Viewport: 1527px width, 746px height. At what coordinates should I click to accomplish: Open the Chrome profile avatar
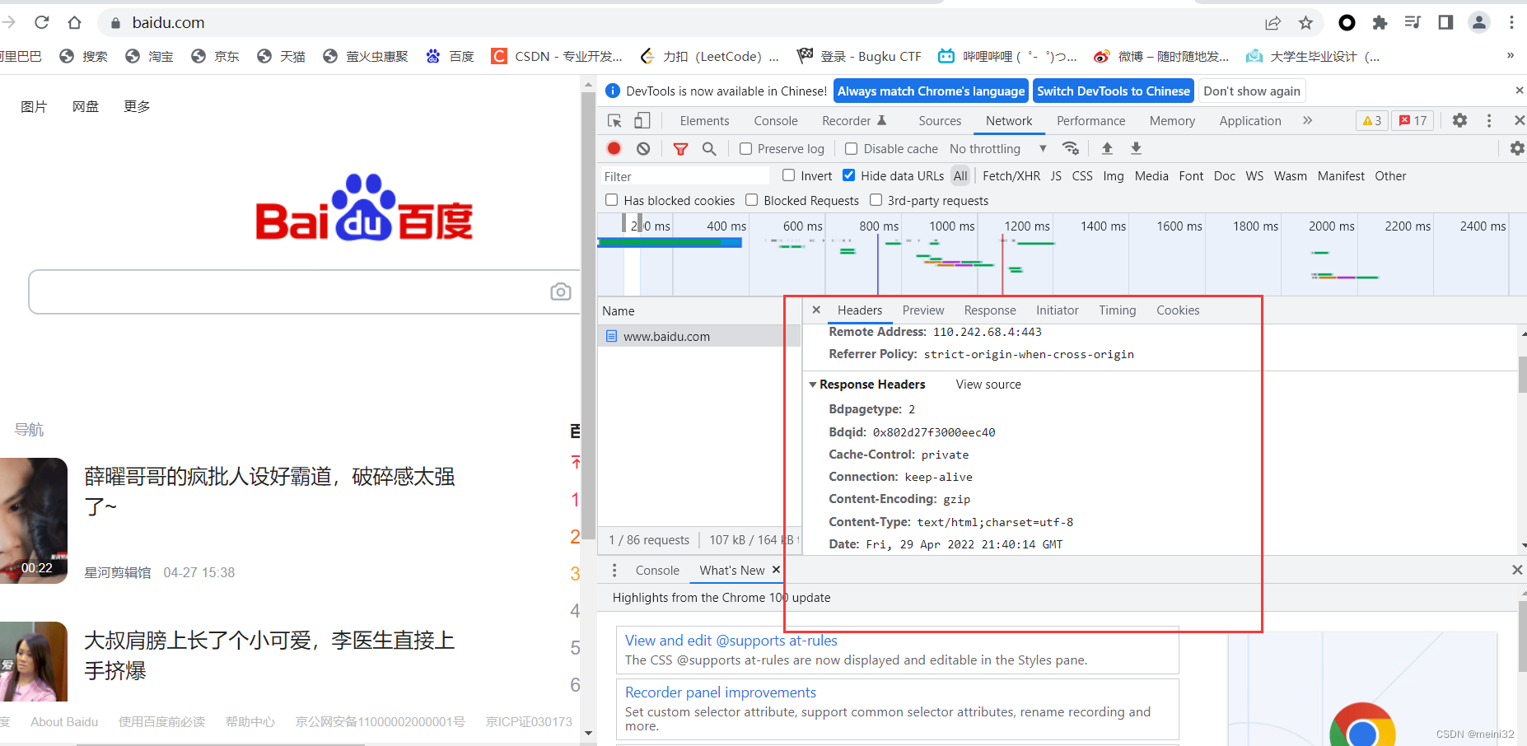pos(1479,23)
